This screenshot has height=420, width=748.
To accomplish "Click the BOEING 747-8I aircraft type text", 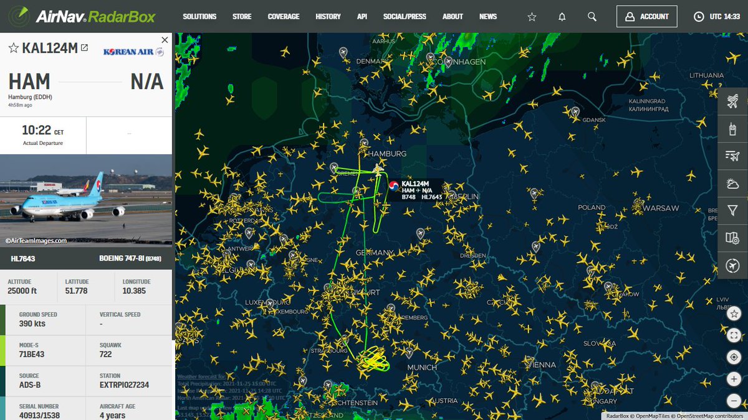I will (x=129, y=258).
